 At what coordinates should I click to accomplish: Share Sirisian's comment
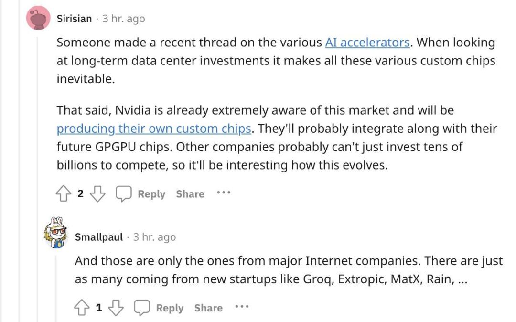(x=190, y=194)
